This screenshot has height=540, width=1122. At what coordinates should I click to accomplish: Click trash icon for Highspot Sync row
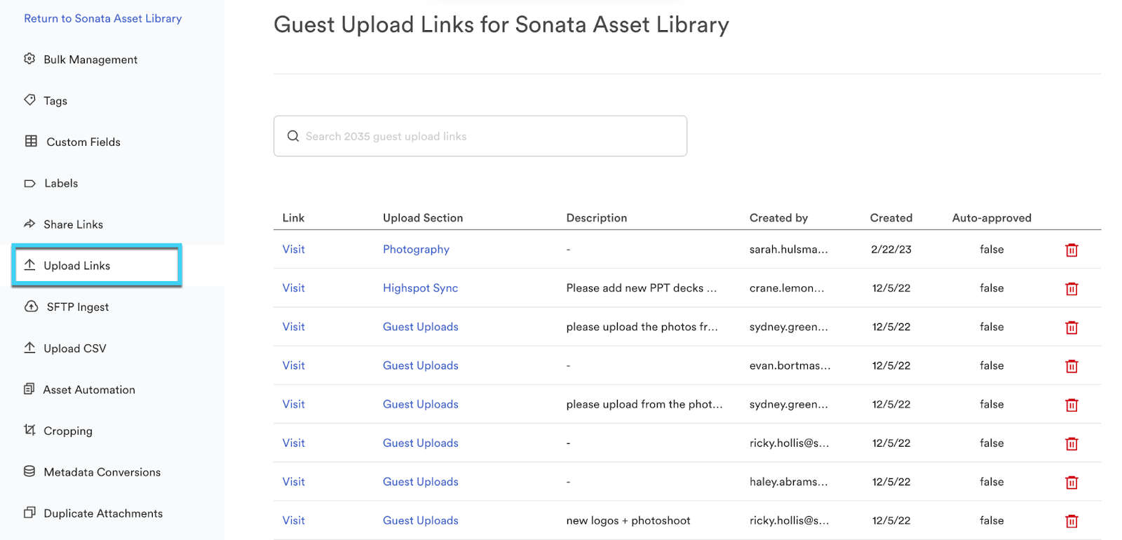[x=1071, y=288]
